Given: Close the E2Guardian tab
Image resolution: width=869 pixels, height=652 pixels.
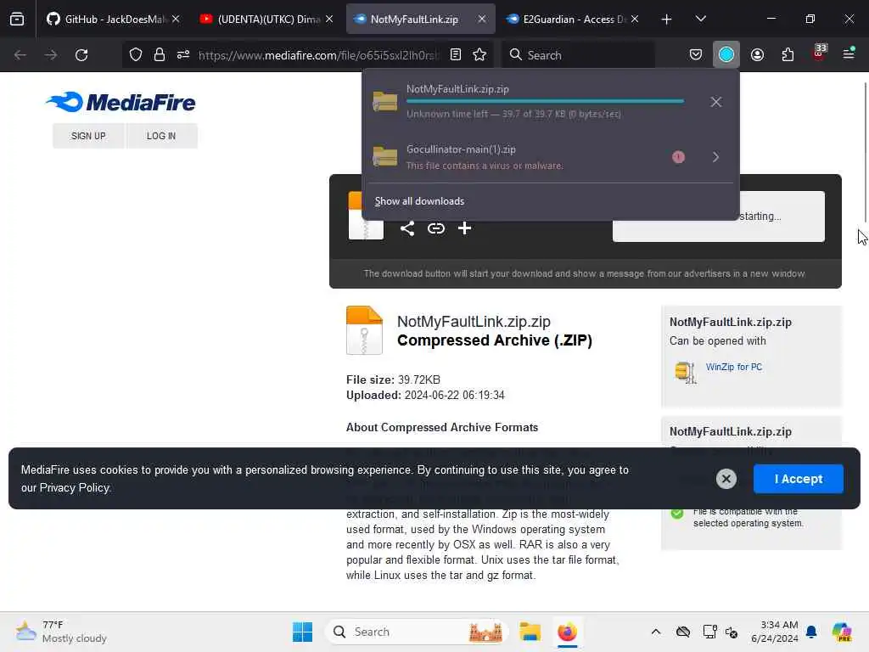Looking at the screenshot, I should point(635,19).
